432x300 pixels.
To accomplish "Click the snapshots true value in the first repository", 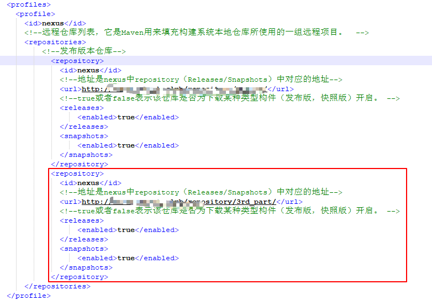I will coord(126,145).
